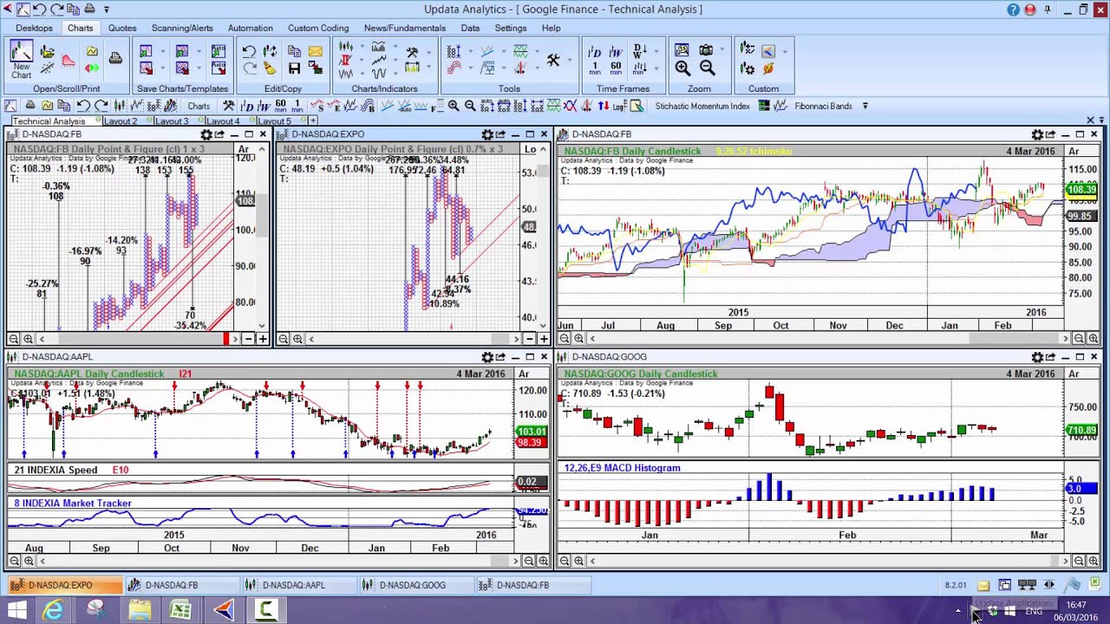This screenshot has height=624, width=1110.
Task: Click minus button at bottom of FB Point & Figure chart
Action: point(249,339)
